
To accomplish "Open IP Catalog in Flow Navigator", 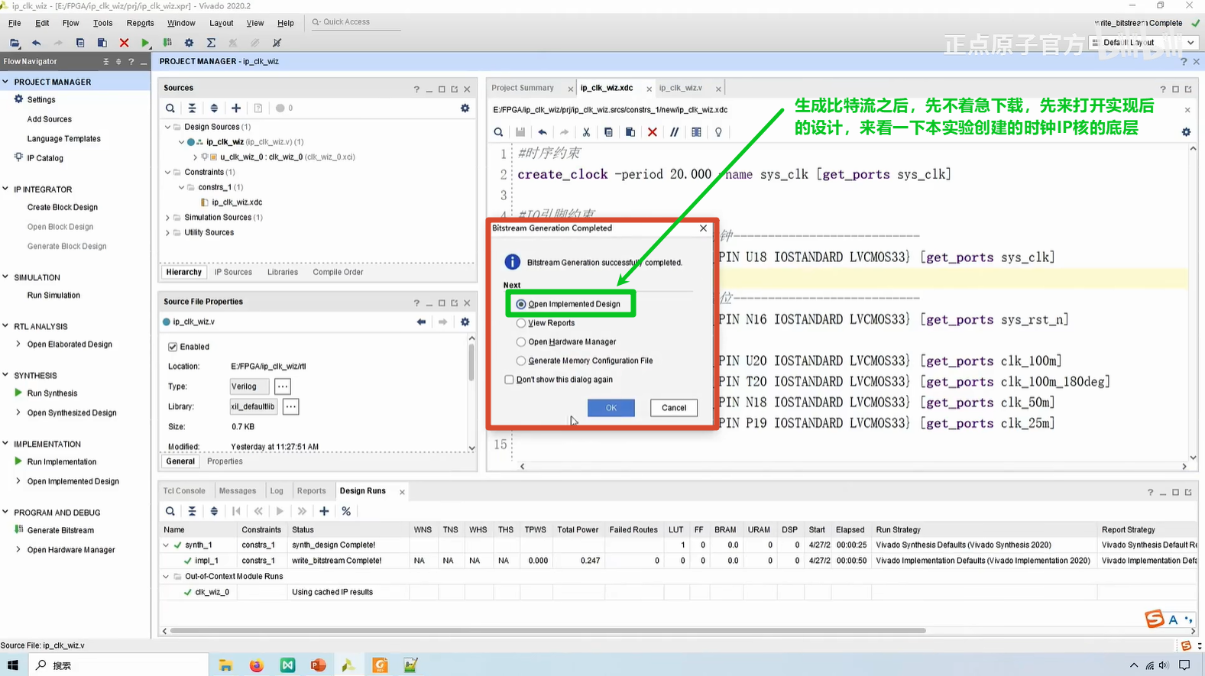I will coord(45,158).
